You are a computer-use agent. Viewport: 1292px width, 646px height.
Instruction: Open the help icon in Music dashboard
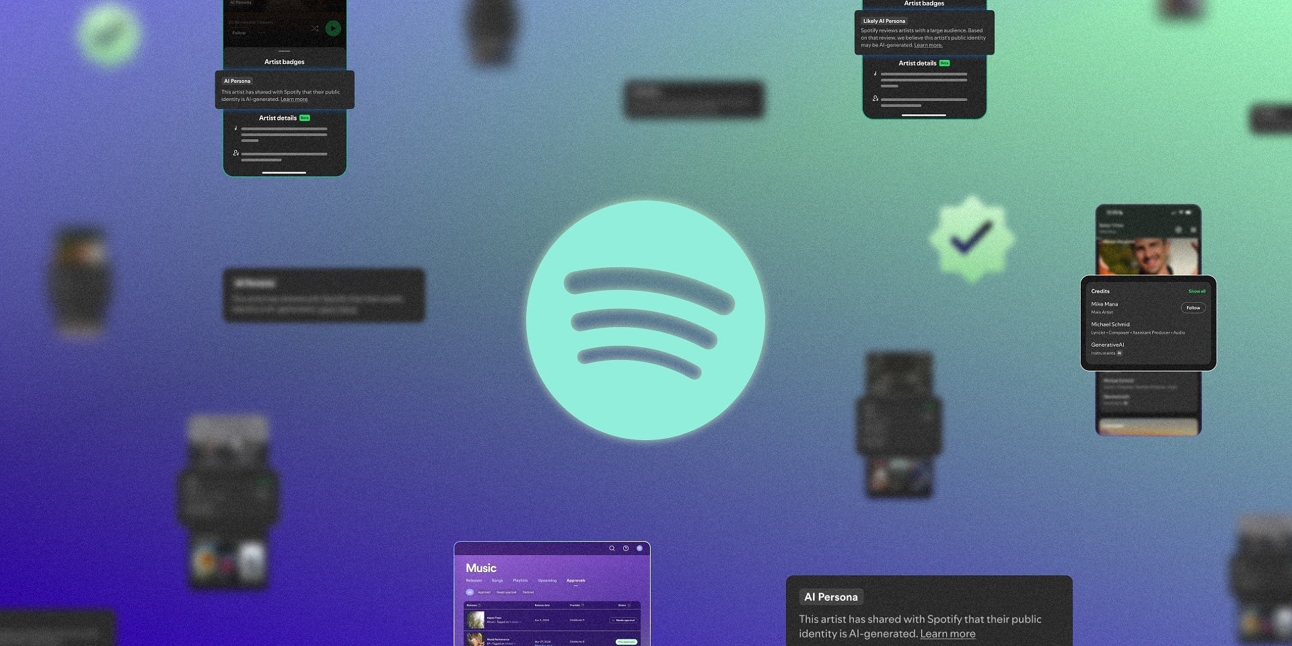click(x=626, y=548)
